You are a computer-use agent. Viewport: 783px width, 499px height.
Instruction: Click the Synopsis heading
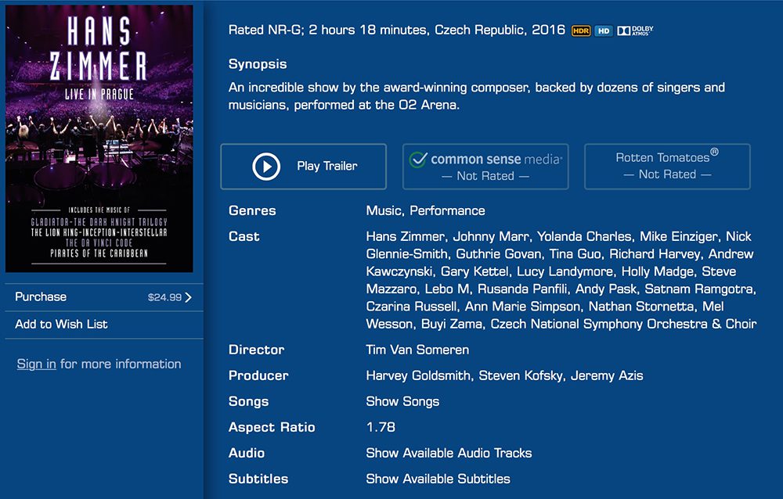[258, 64]
